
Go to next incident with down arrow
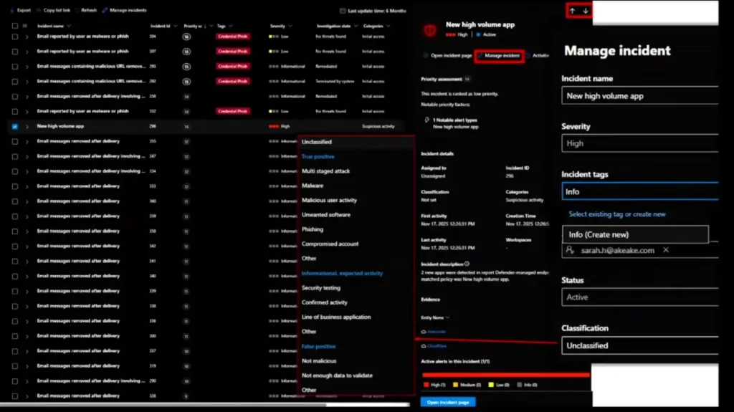585,11
